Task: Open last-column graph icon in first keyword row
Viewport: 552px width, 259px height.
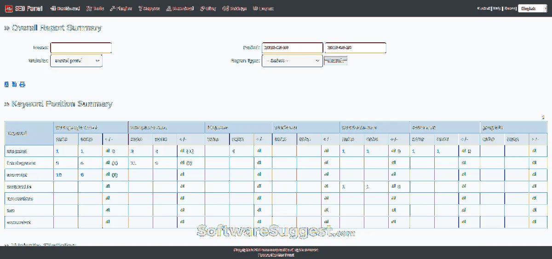Action: 533,151
